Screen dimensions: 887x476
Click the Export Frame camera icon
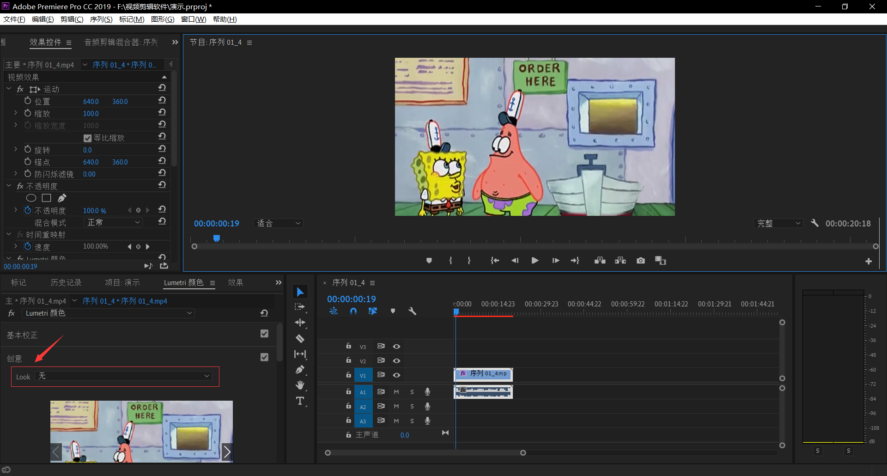click(640, 261)
